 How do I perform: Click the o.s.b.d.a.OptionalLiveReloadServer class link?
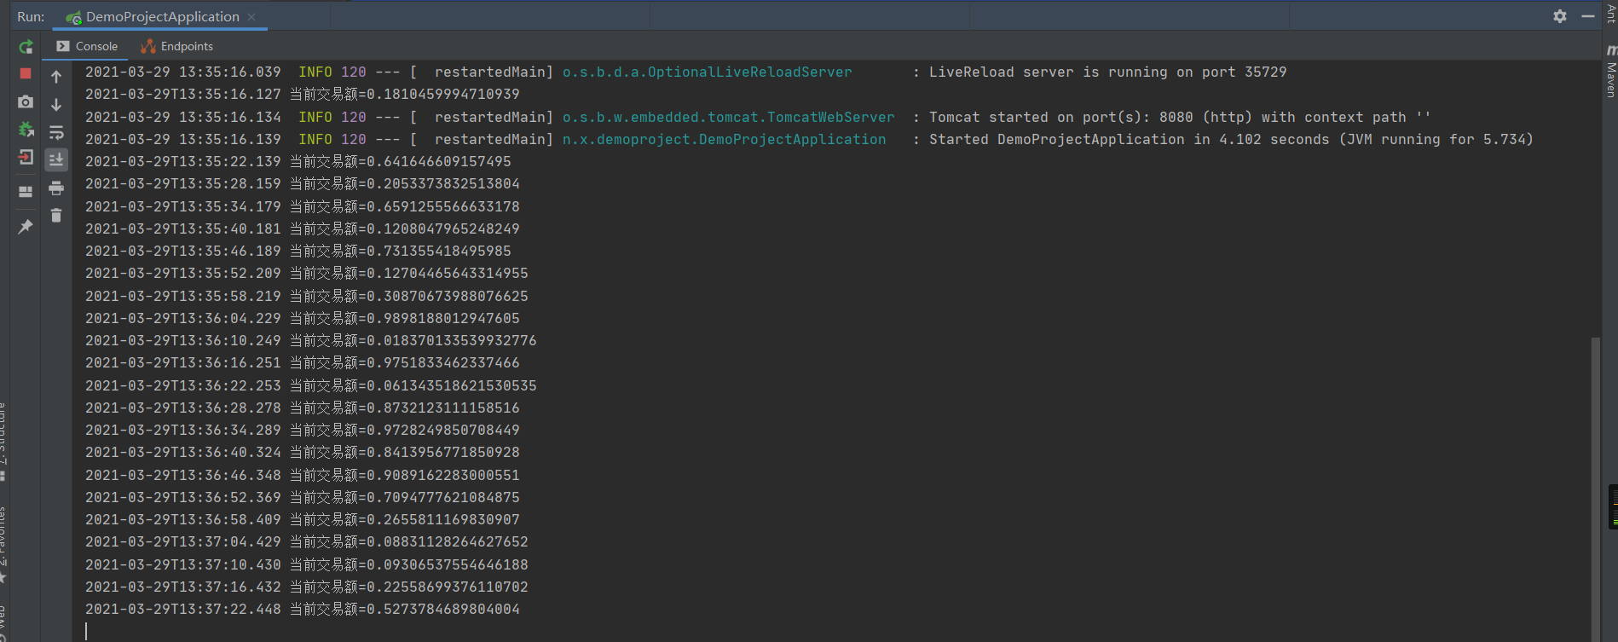point(707,72)
